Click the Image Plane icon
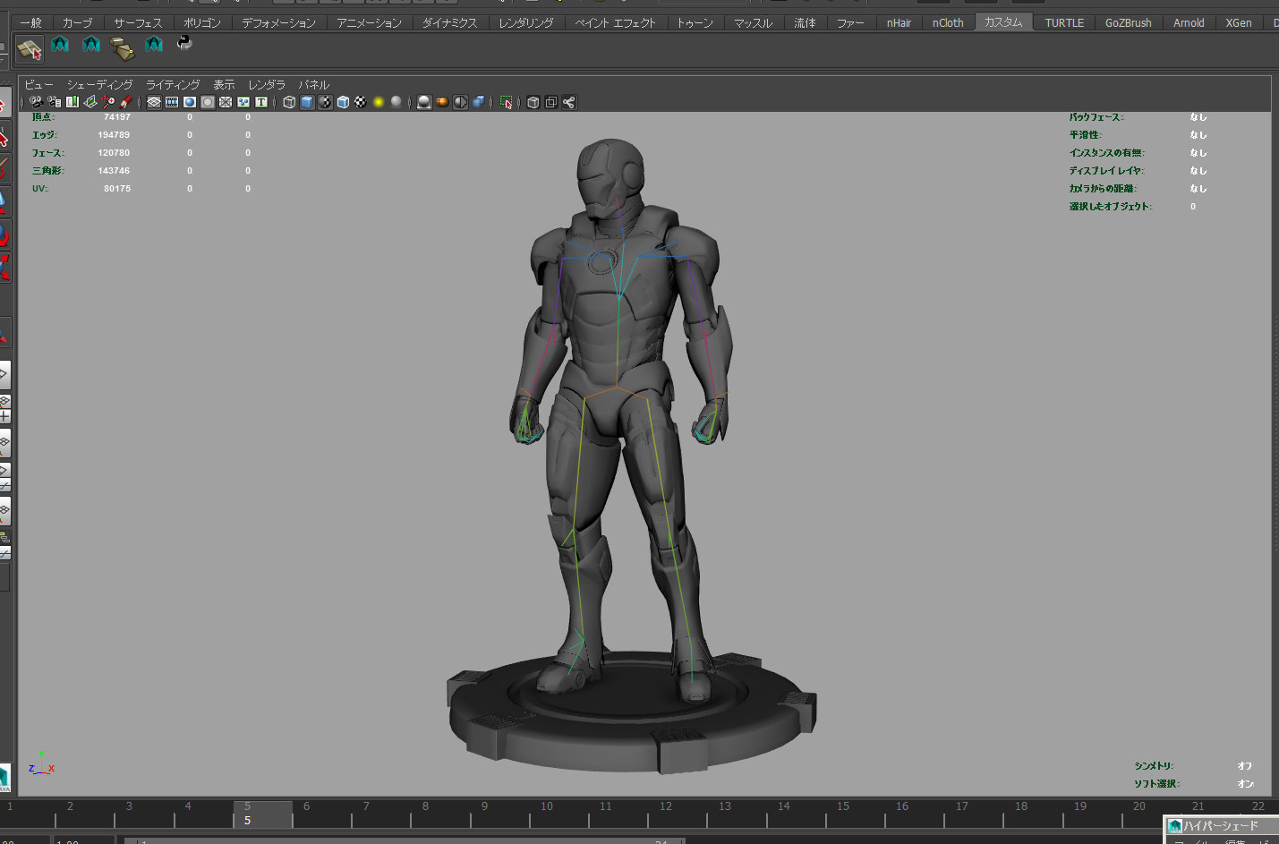 tap(90, 102)
